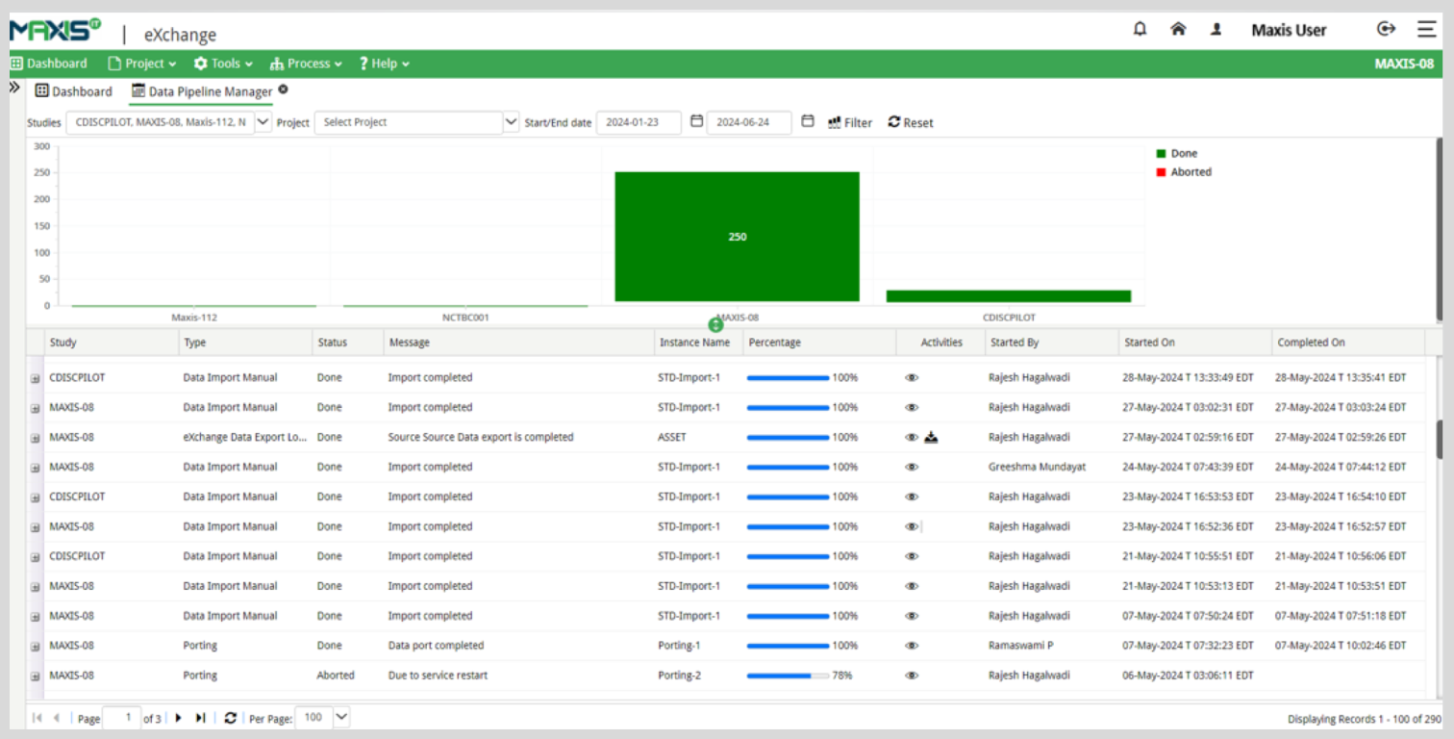1454x739 pixels.
Task: Click refresh icon in pagination bar
Action: pos(230,718)
